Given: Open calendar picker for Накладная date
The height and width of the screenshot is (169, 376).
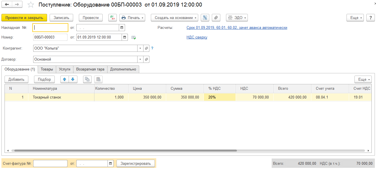Looking at the screenshot, I should 122,28.
